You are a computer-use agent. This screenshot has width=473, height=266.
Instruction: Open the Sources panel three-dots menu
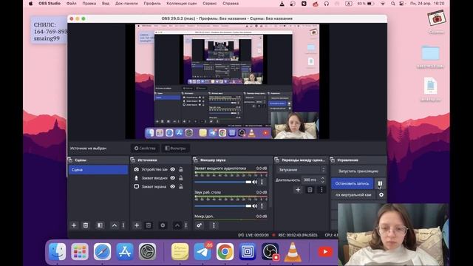[x=186, y=225]
